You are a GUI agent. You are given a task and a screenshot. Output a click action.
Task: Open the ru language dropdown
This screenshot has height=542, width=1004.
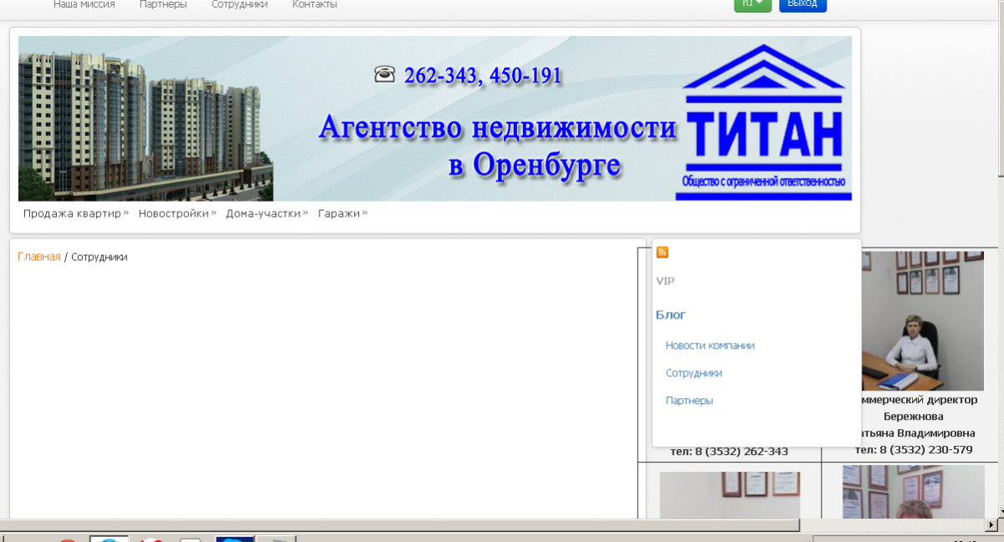752,4
